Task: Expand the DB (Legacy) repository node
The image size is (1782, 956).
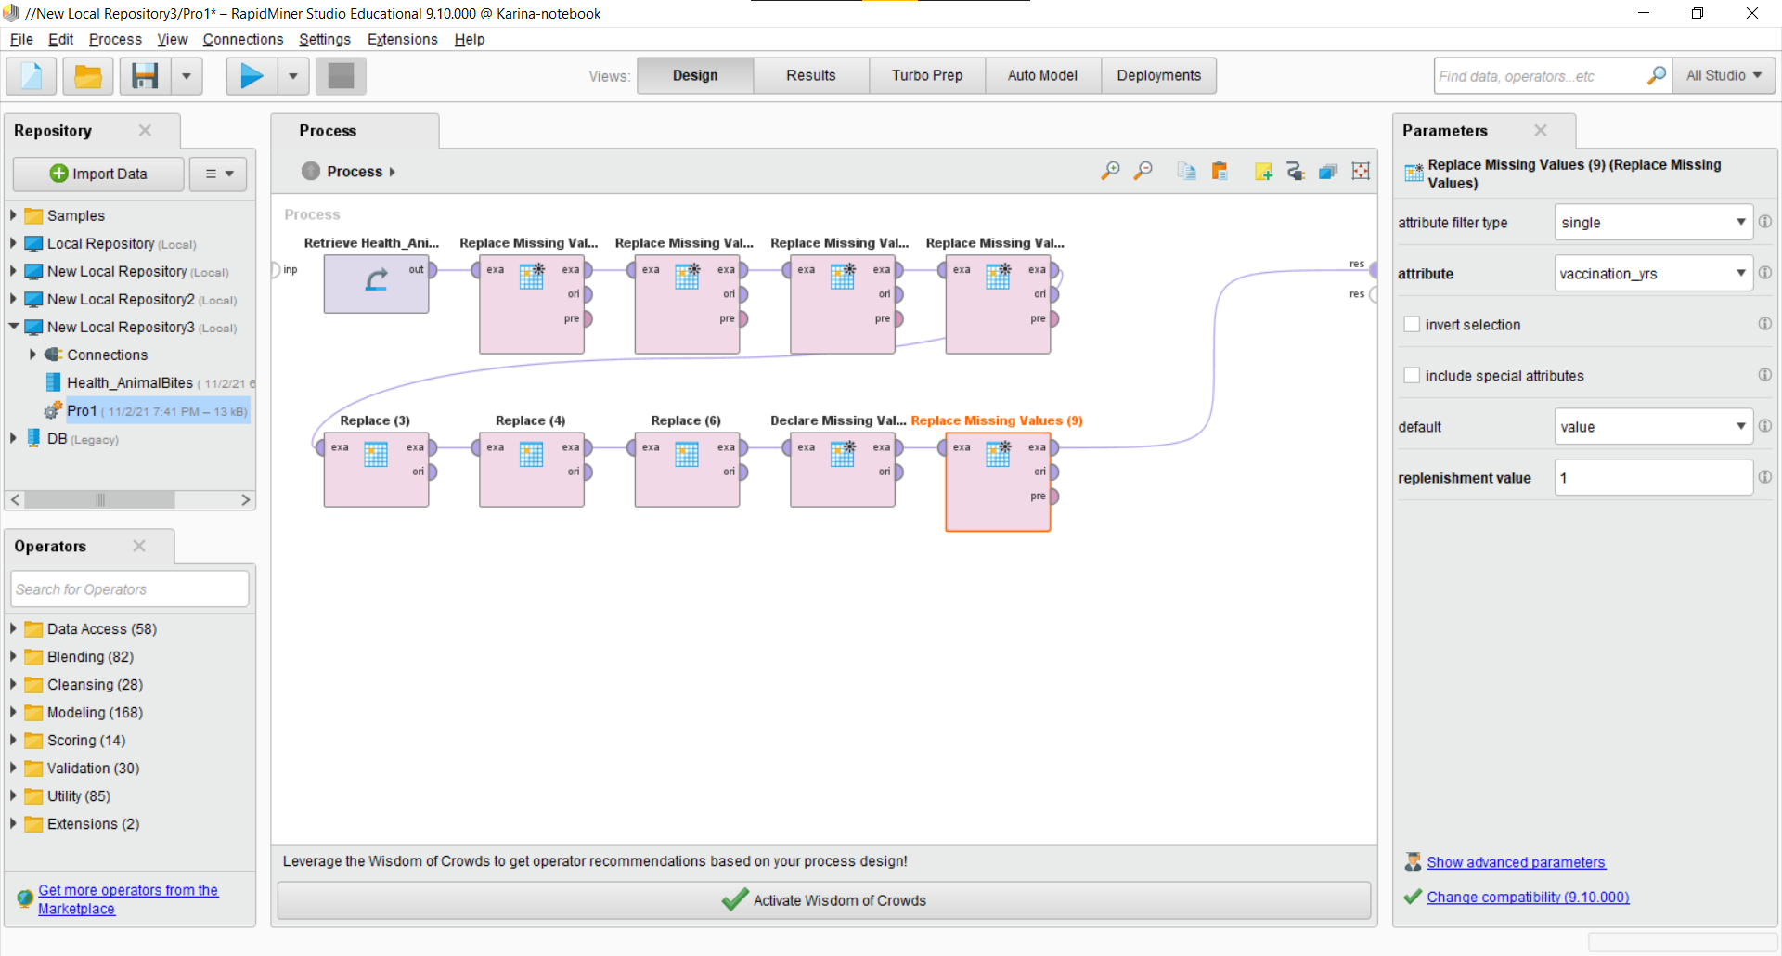Action: click(13, 438)
